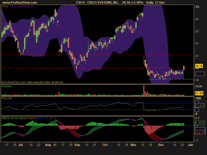This screenshot has width=207, height=155.
Task: Click the 22 price axis label
Action: pos(197,43)
